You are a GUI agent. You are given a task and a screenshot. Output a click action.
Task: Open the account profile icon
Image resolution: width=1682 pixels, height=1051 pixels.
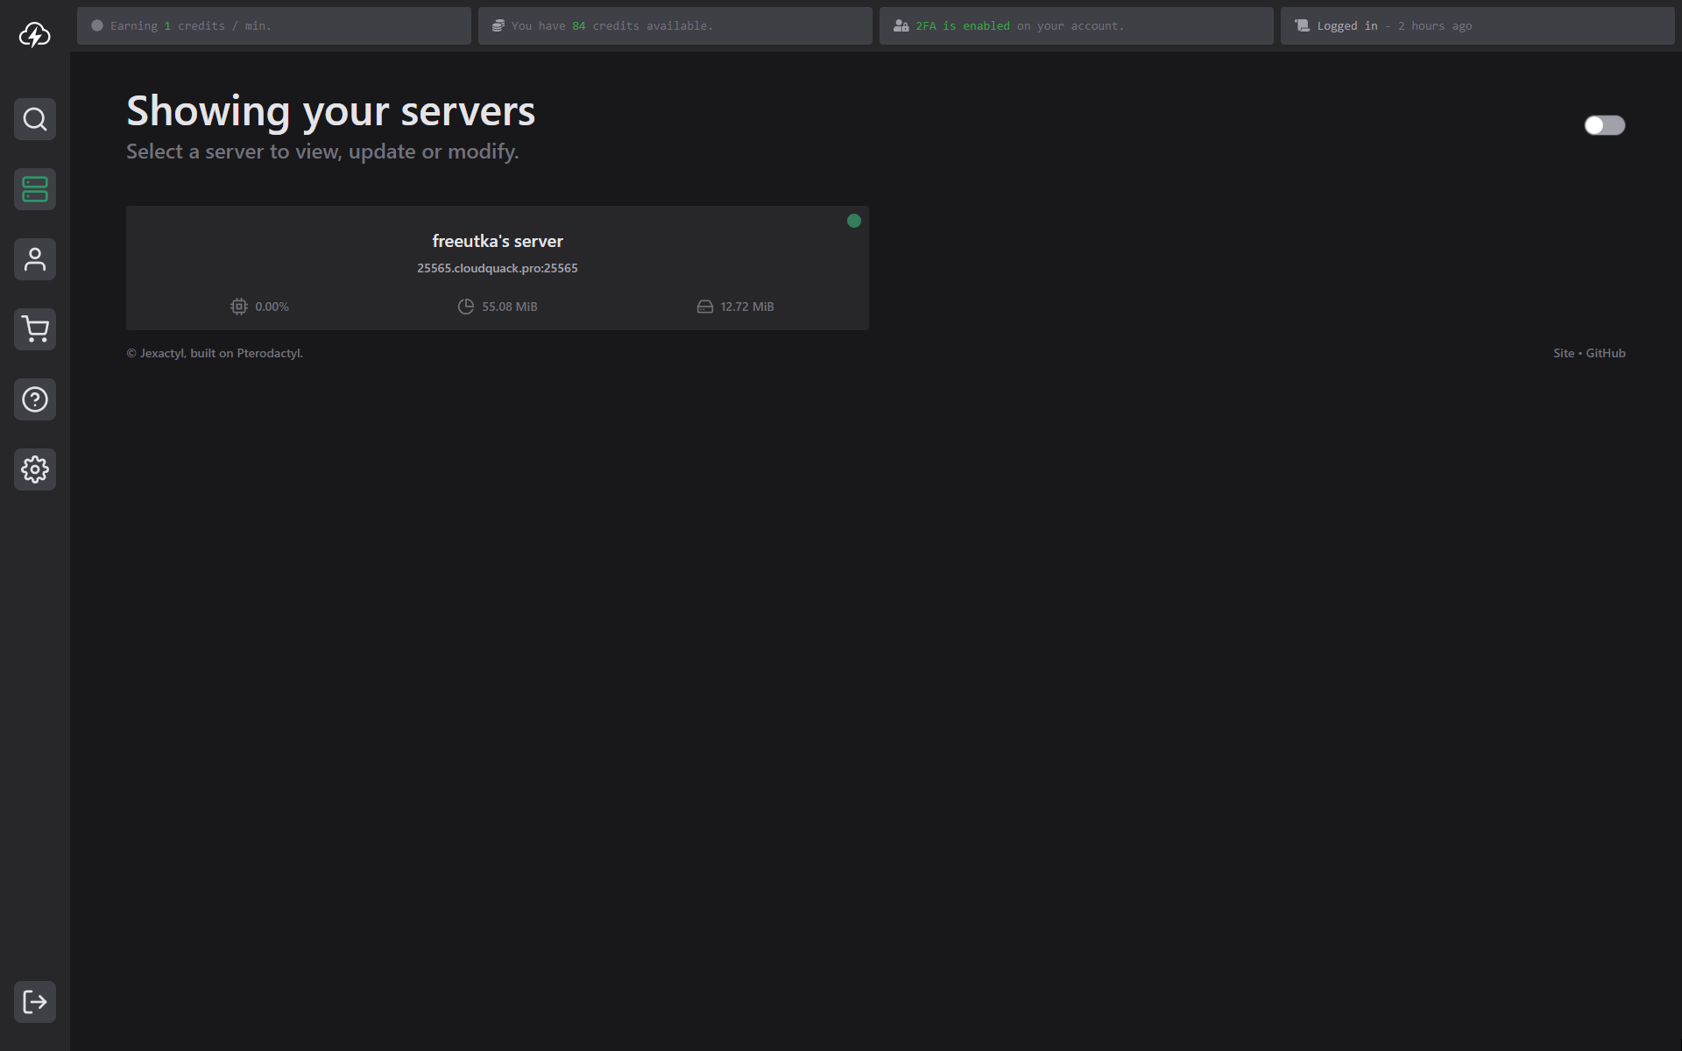(35, 259)
